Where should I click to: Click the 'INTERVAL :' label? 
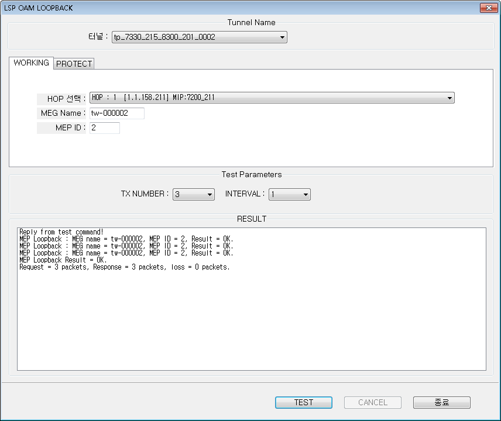[x=245, y=194]
